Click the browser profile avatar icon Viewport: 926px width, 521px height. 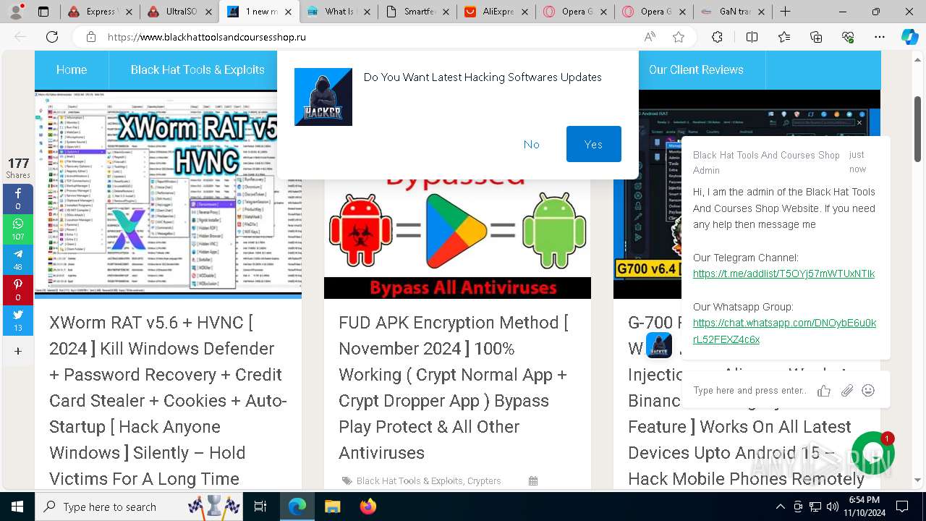coord(16,12)
